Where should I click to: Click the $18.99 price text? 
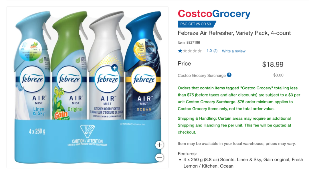273,64
